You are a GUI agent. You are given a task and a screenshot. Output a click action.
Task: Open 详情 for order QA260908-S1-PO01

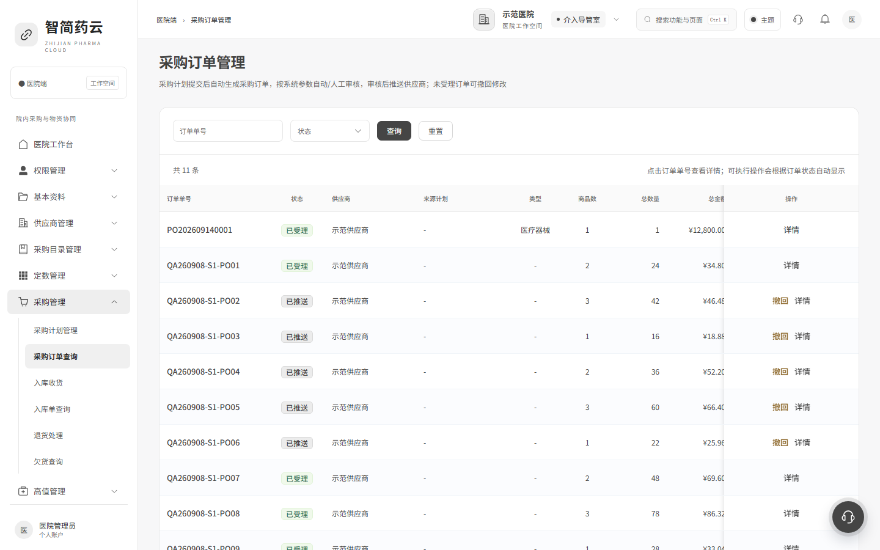(x=791, y=265)
